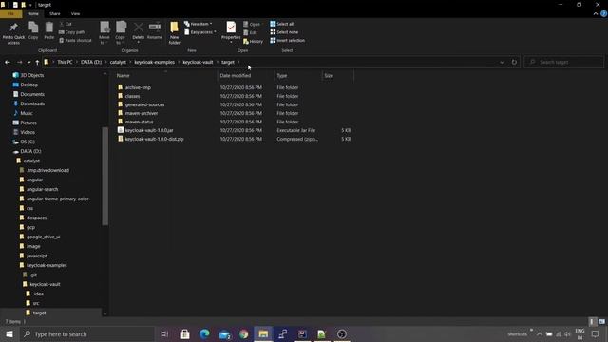
Task: Open recent locations dropdown arrow
Action: coord(28,62)
